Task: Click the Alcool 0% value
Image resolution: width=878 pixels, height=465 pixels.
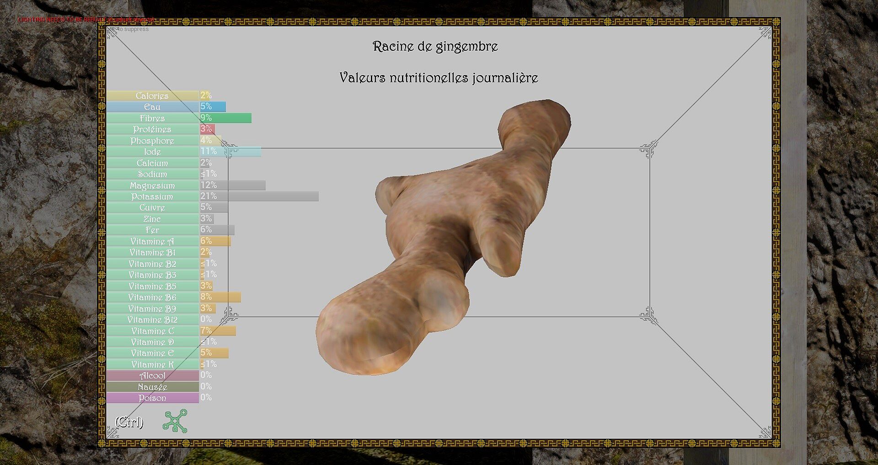Action: (x=206, y=375)
